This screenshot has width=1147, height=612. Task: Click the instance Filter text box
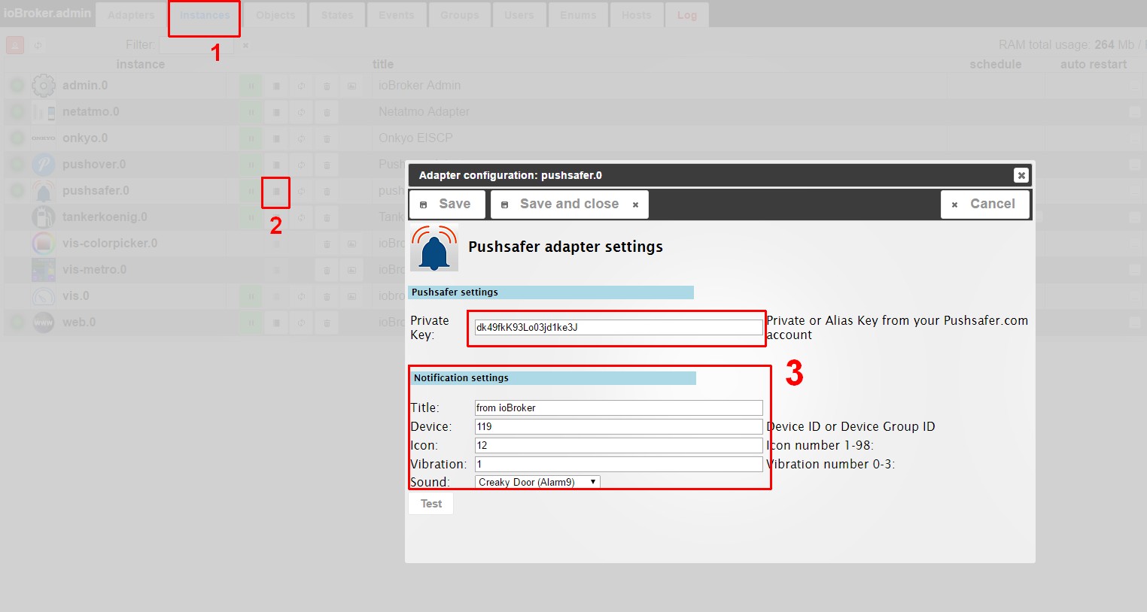(196, 45)
